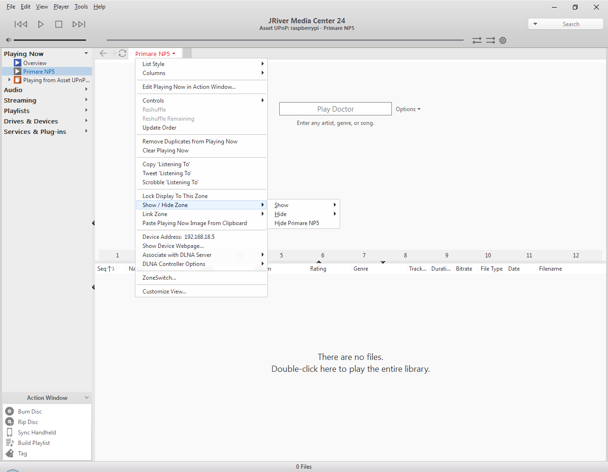Image resolution: width=608 pixels, height=472 pixels.
Task: Select Edit Playing Now in Action Window
Action: click(x=201, y=86)
